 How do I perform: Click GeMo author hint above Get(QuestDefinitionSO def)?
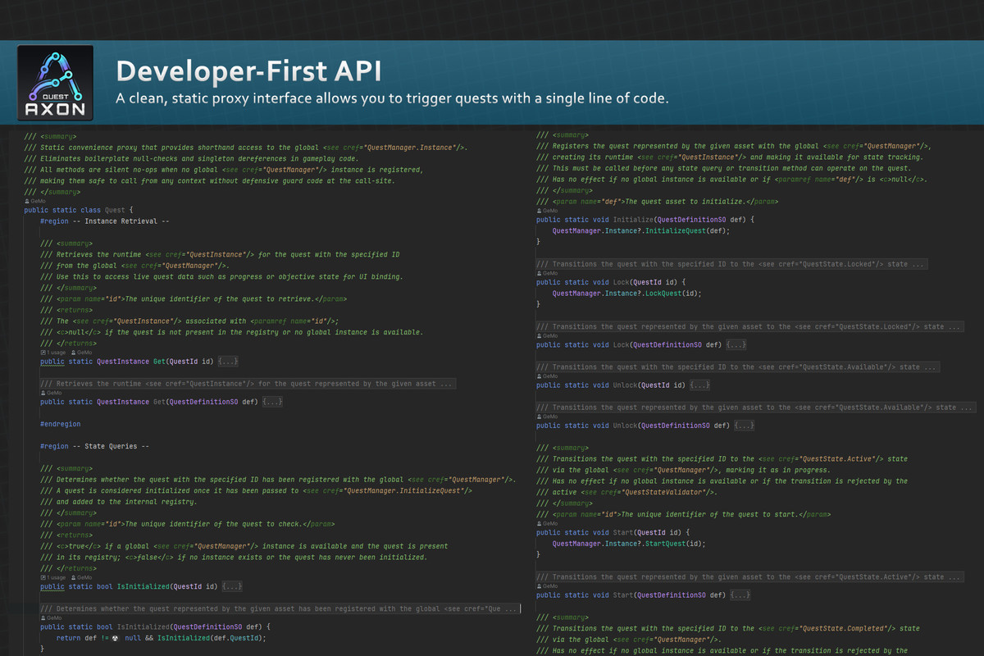pos(51,393)
